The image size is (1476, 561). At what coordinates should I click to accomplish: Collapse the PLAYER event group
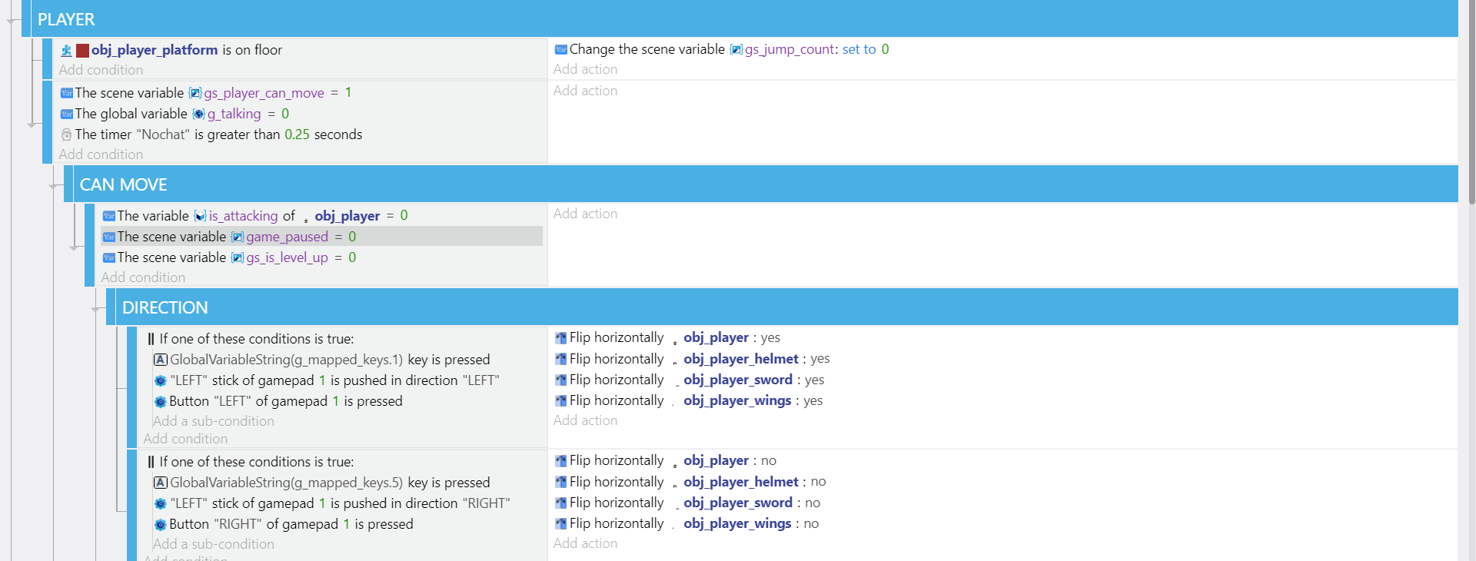(x=12, y=20)
